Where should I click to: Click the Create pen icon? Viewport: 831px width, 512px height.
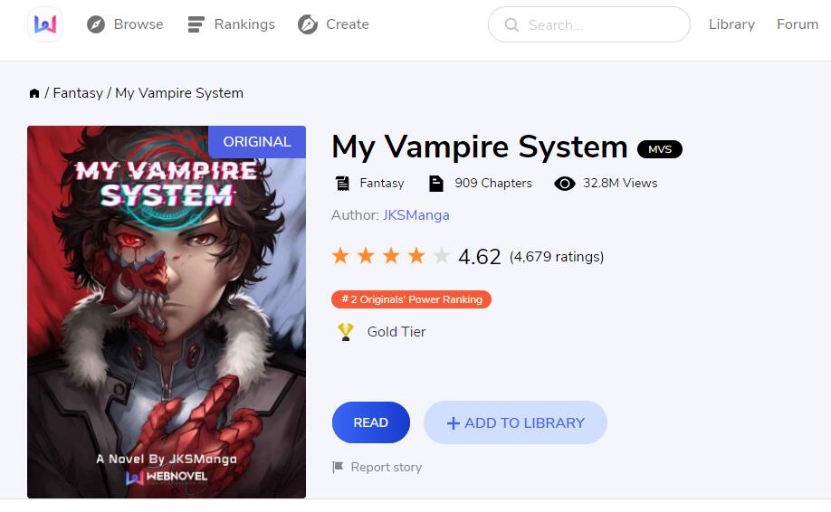pyautogui.click(x=308, y=24)
